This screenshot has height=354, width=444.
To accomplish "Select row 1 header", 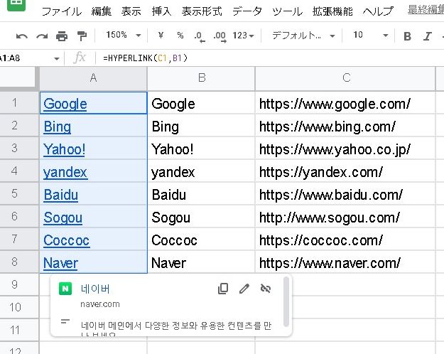I will point(19,102).
